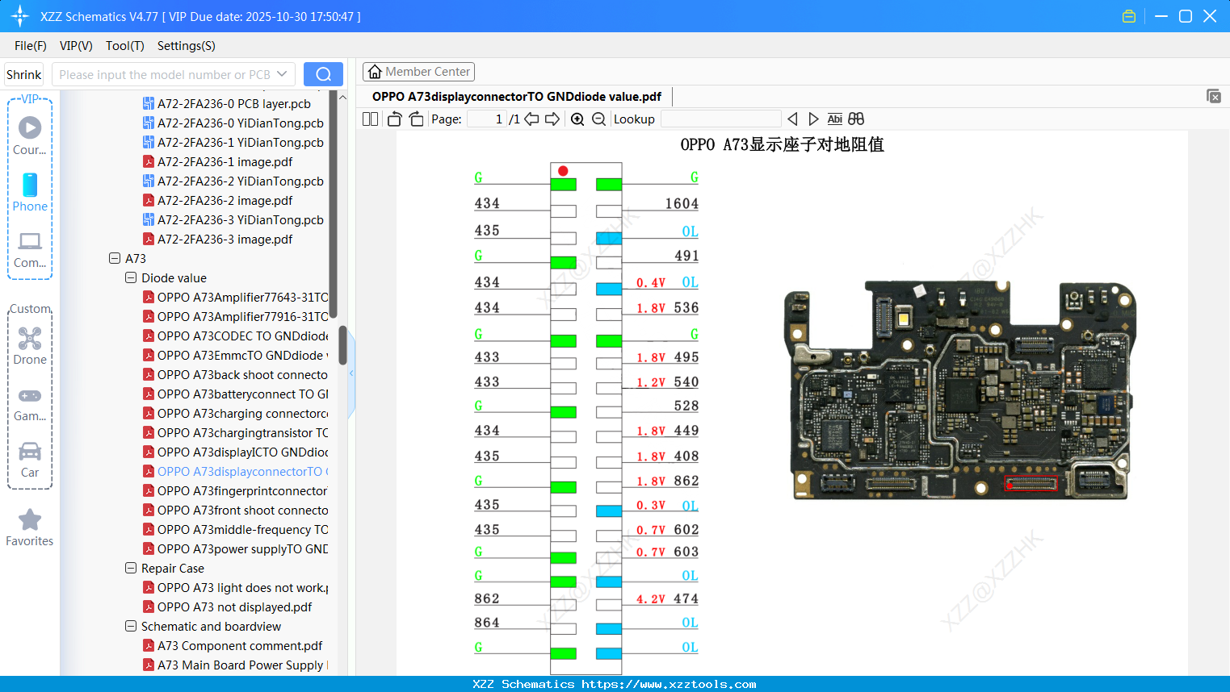Click the binoculars search icon

tap(856, 119)
